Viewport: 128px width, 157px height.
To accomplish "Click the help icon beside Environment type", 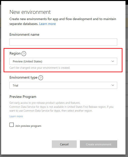I will pos(41,78).
